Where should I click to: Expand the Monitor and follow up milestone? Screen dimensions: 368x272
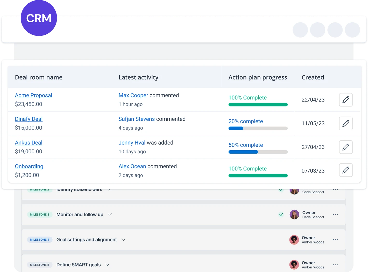point(110,214)
